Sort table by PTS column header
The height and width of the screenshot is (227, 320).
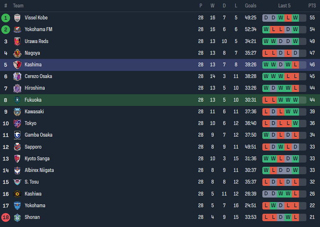point(312,6)
